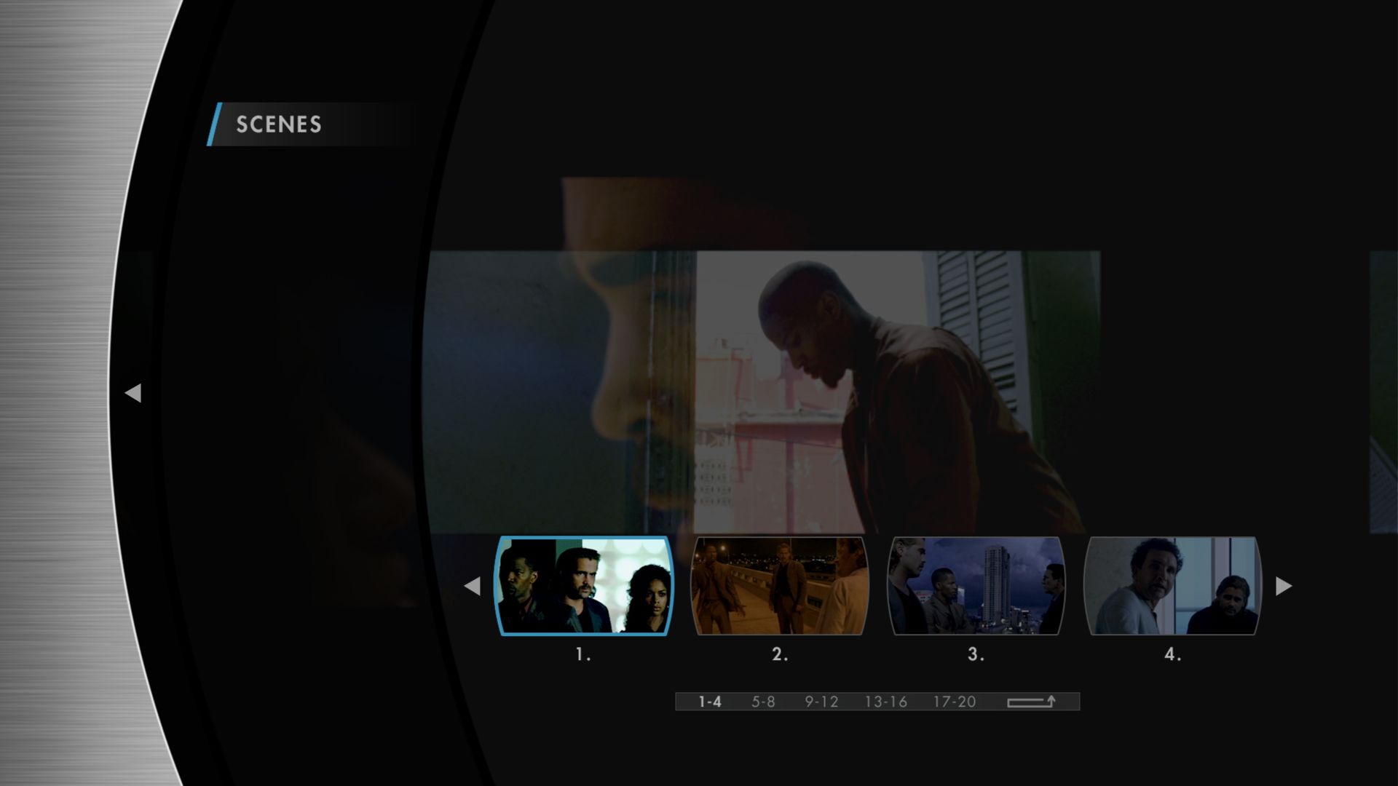Select the 1-4 scene range tab
This screenshot has height=786, width=1398.
click(710, 702)
